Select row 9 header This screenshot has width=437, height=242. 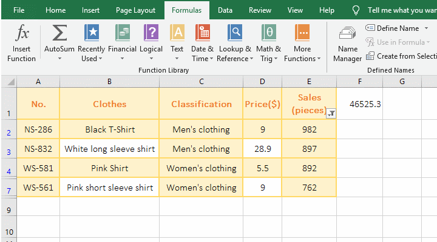9,207
